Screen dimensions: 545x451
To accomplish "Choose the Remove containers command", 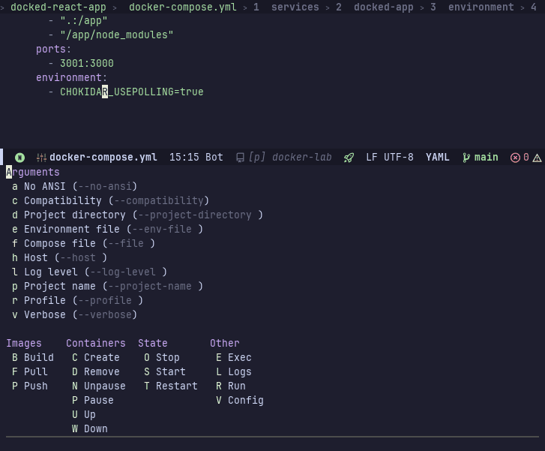I will coord(96,372).
